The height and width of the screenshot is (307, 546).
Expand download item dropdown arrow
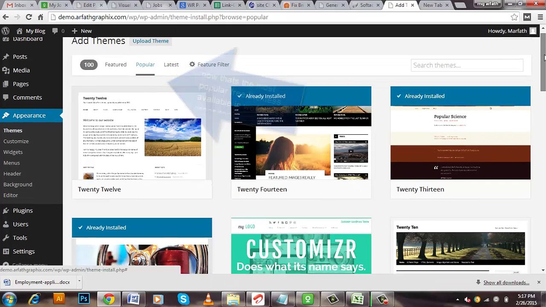click(x=79, y=282)
